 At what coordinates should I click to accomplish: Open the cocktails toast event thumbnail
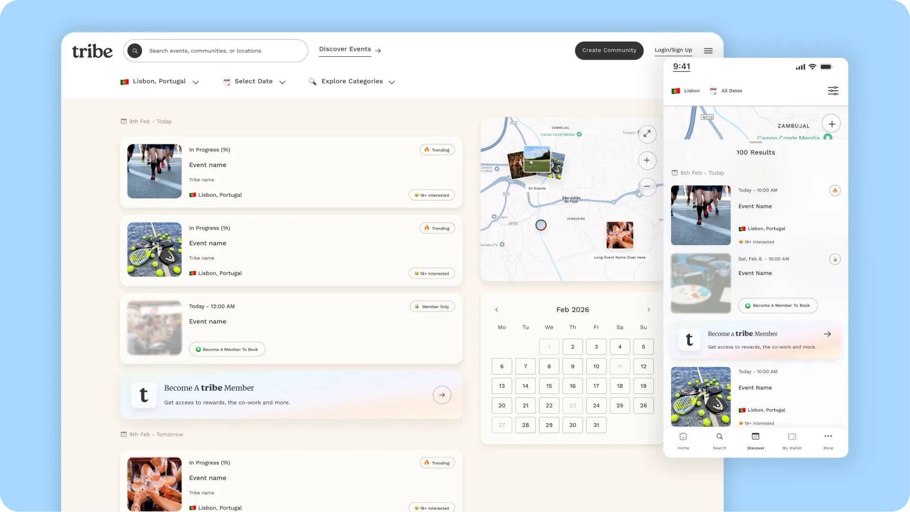click(x=155, y=484)
